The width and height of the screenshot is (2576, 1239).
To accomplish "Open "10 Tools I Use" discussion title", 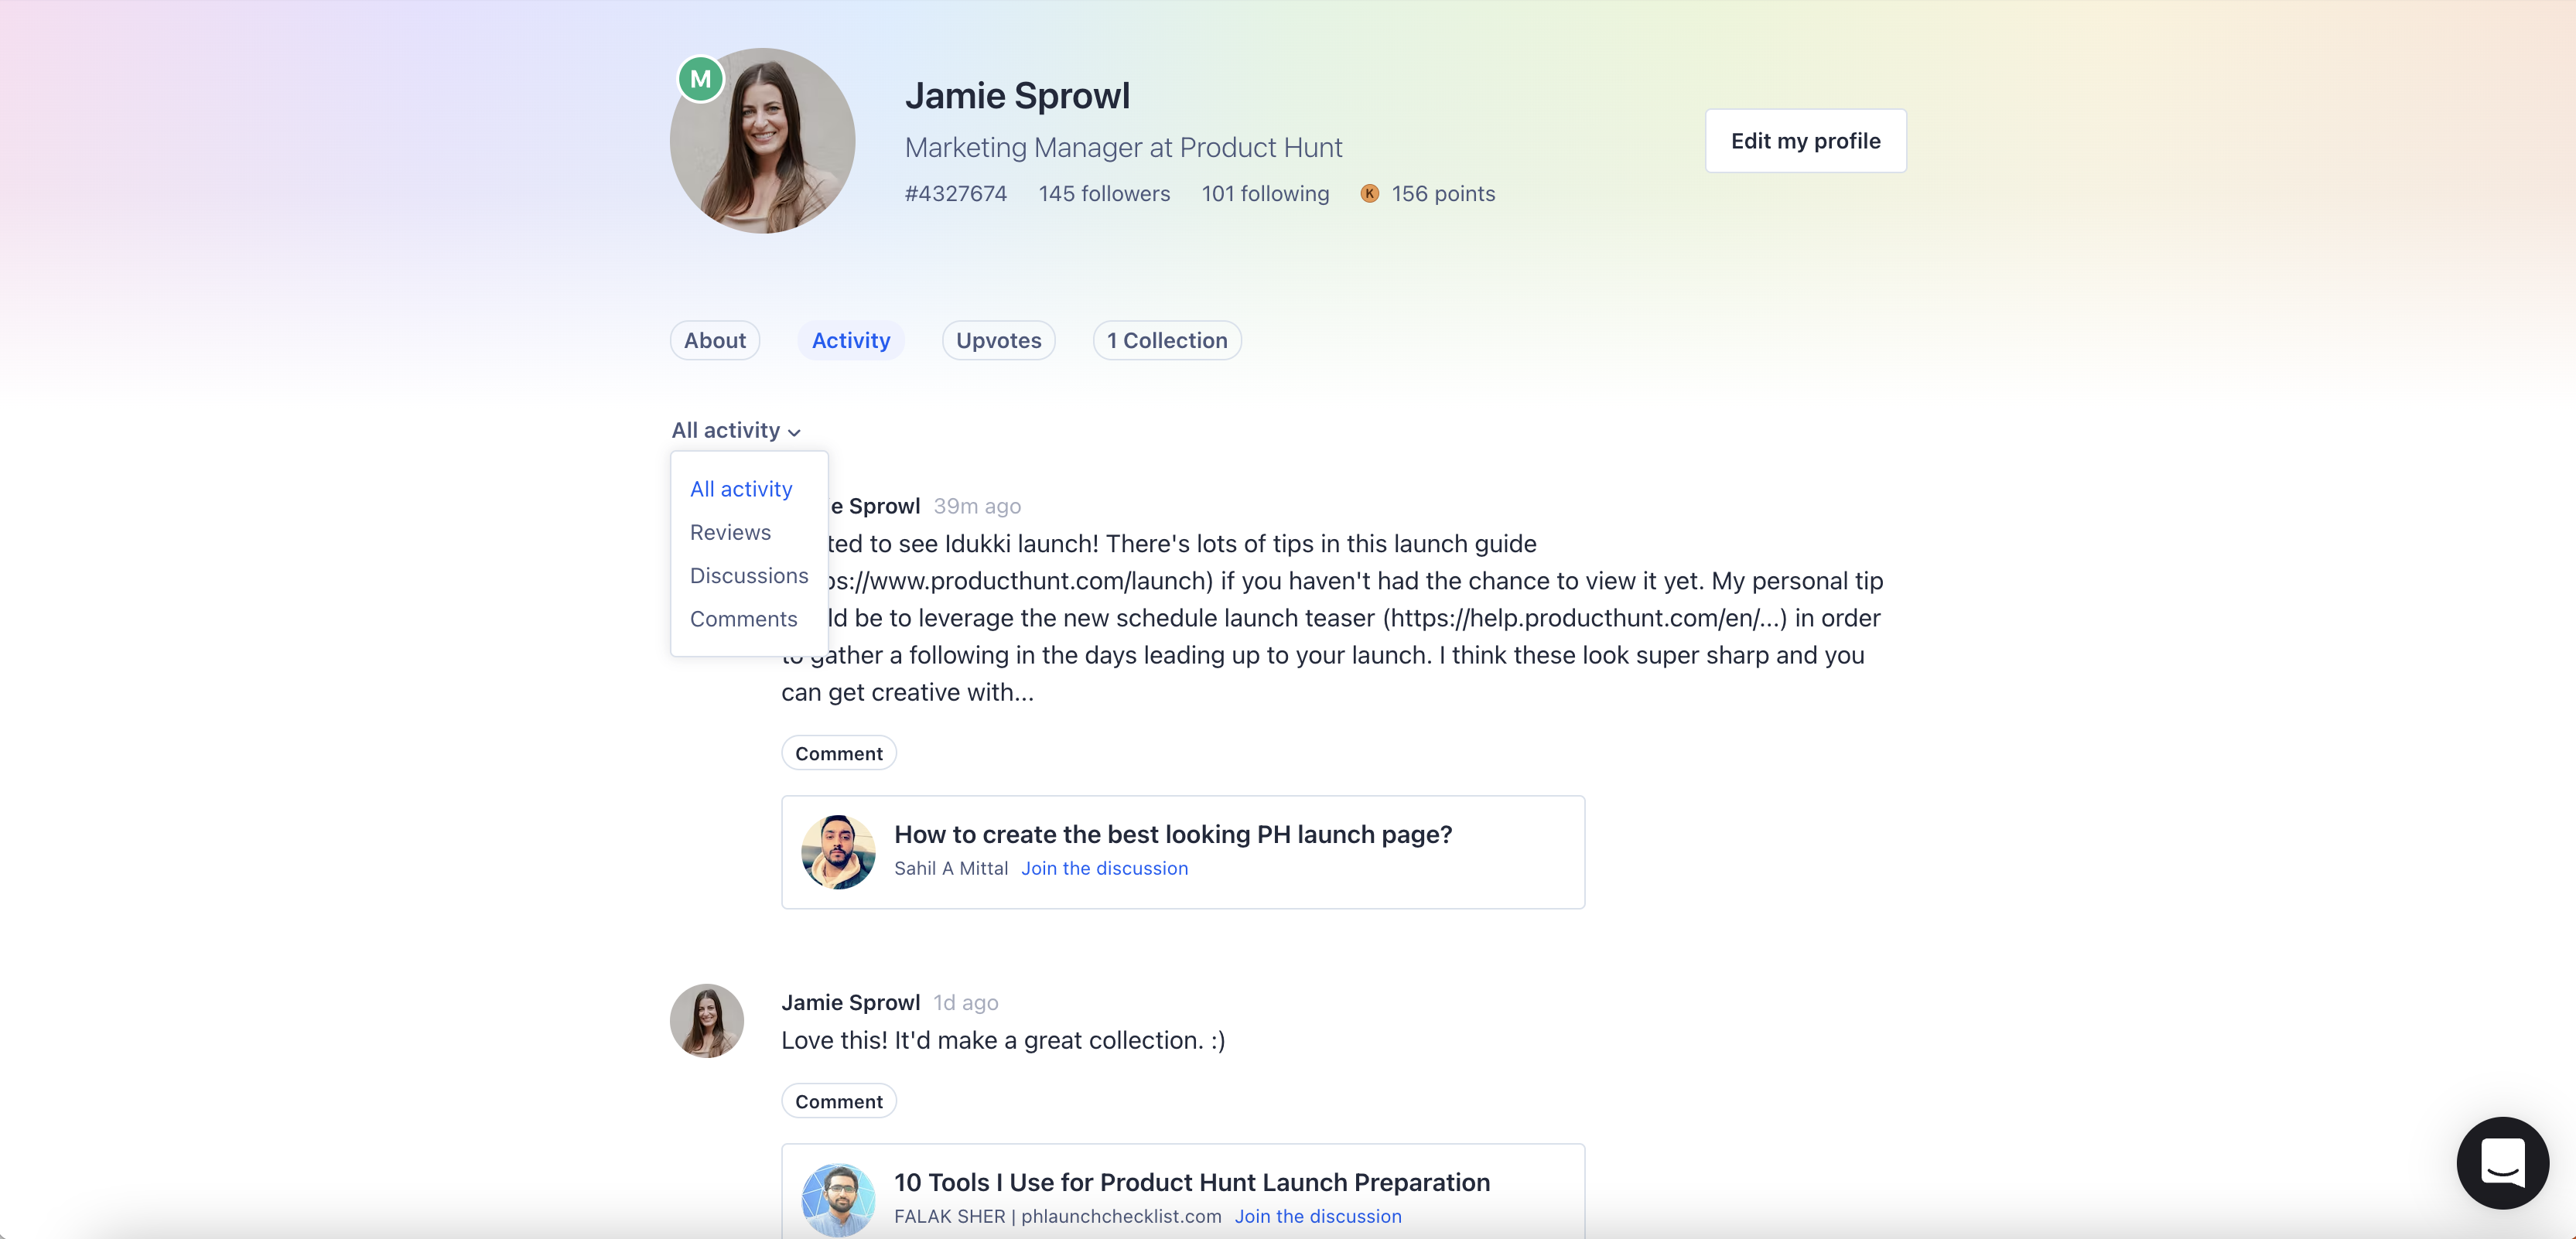I will coord(1191,1182).
